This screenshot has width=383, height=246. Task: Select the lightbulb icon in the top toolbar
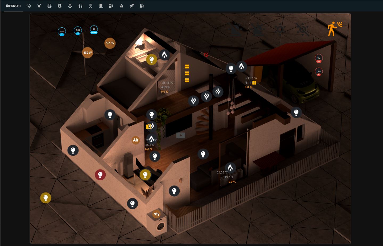click(x=39, y=6)
